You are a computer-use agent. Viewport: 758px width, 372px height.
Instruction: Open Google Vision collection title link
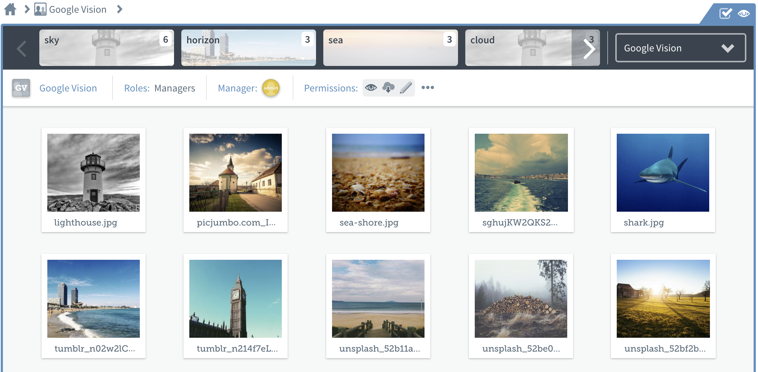68,88
